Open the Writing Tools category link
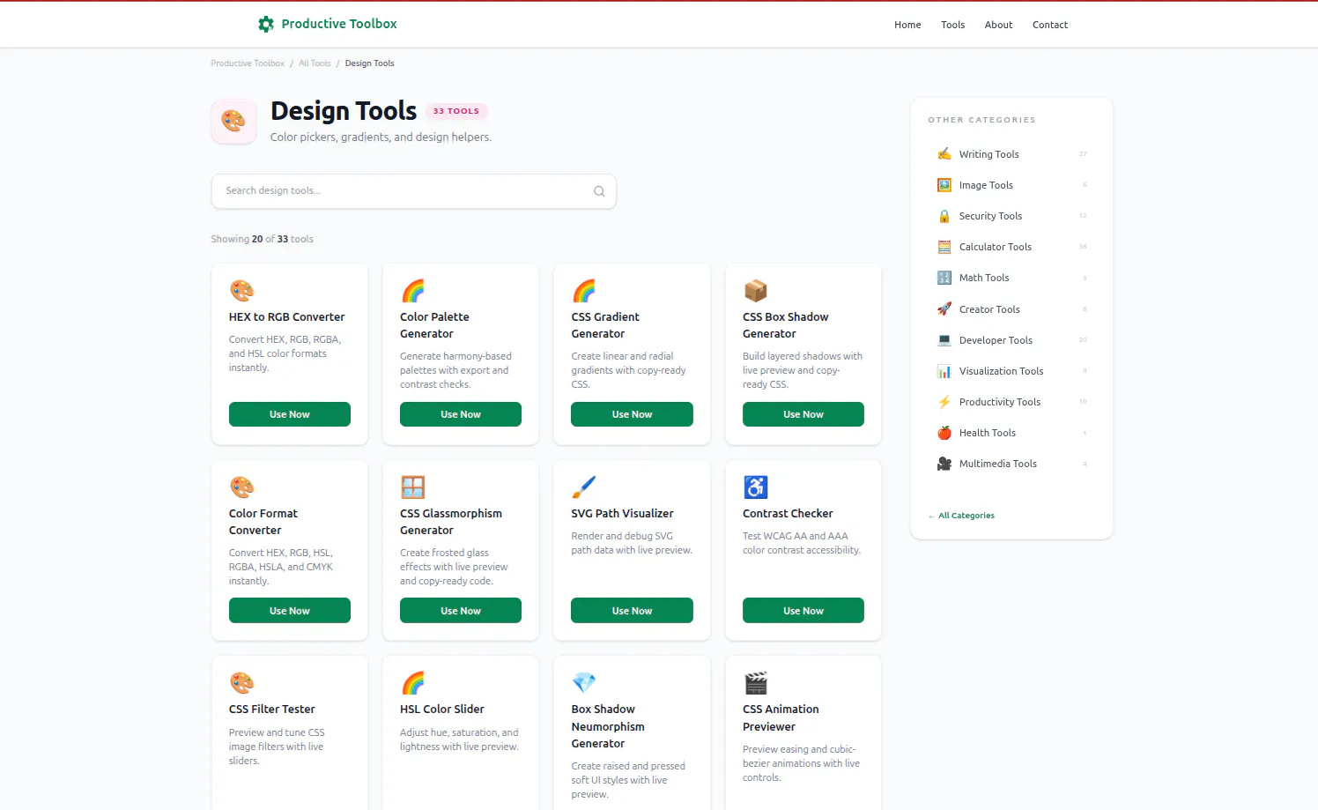1318x810 pixels. click(1011, 154)
